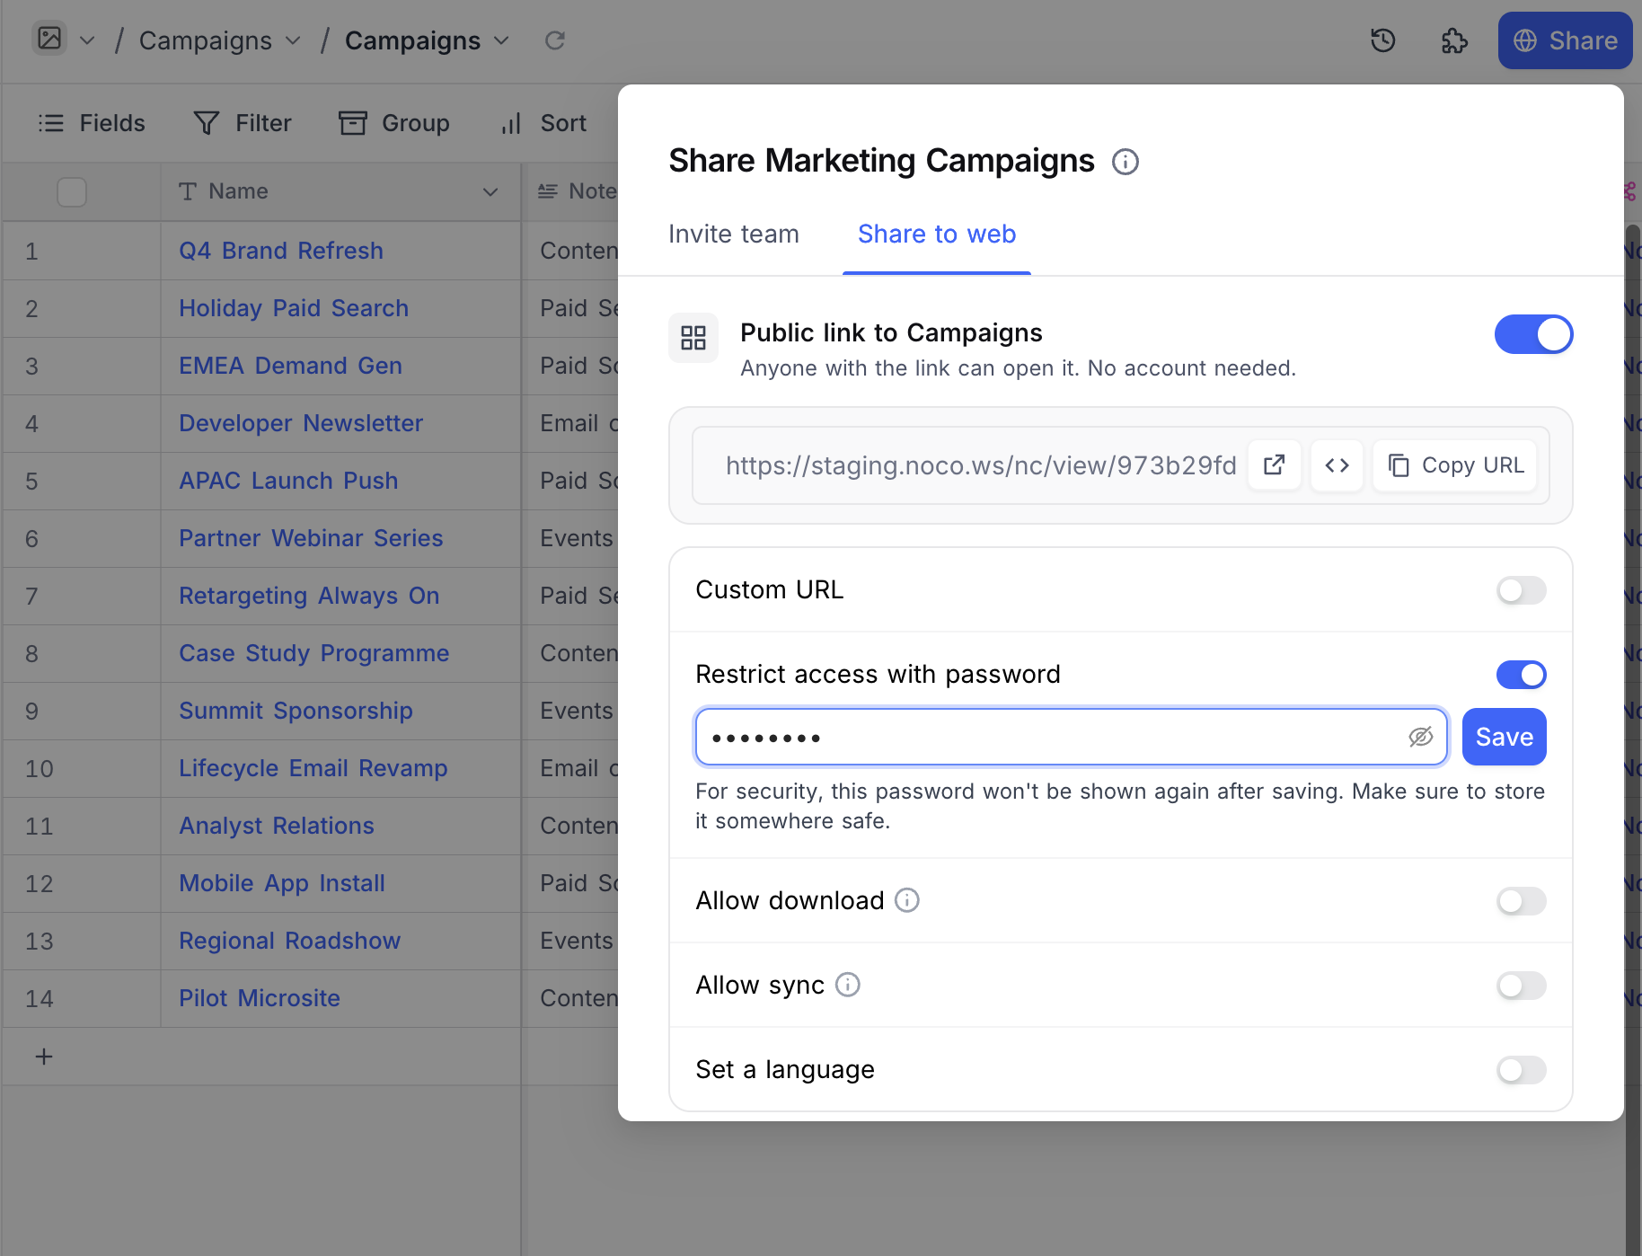
Task: Click the Analyst Relations cell
Action: (x=341, y=826)
